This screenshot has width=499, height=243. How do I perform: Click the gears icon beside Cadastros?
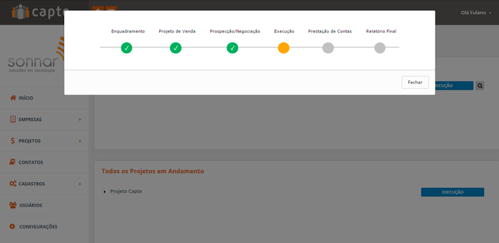[x=13, y=183]
